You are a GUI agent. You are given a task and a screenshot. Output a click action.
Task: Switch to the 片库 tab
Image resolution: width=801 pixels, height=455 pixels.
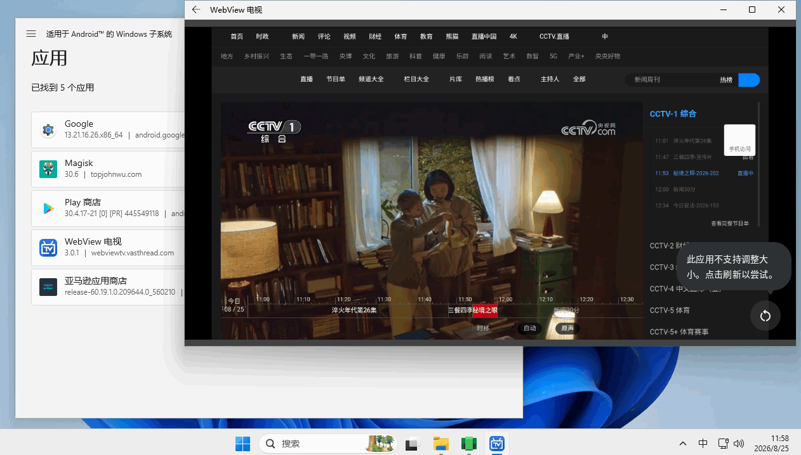456,79
